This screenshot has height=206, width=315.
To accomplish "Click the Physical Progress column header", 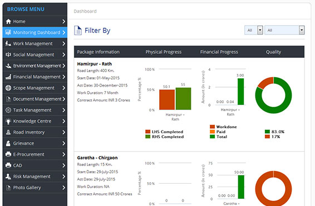I will point(164,52).
